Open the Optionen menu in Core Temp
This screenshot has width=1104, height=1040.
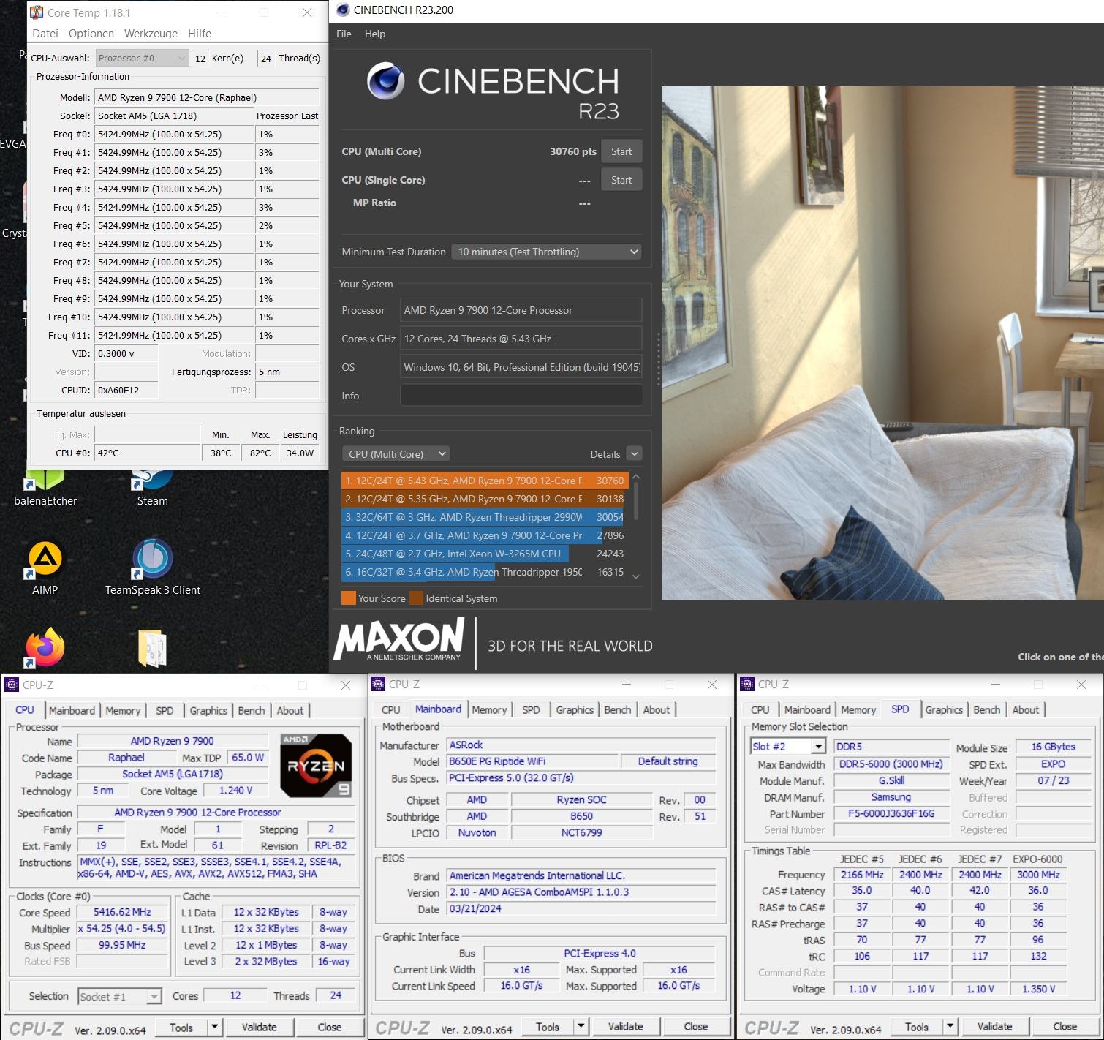tap(91, 34)
